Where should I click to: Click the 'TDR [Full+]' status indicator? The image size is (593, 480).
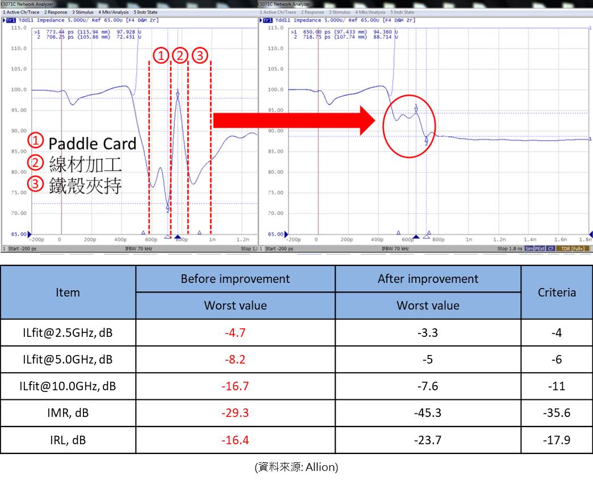point(573,248)
